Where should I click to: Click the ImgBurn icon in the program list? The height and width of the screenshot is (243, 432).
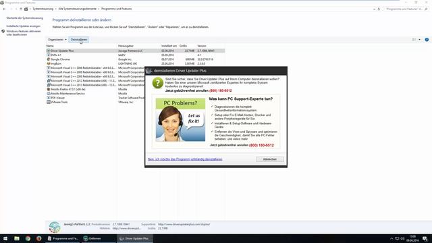49,63
